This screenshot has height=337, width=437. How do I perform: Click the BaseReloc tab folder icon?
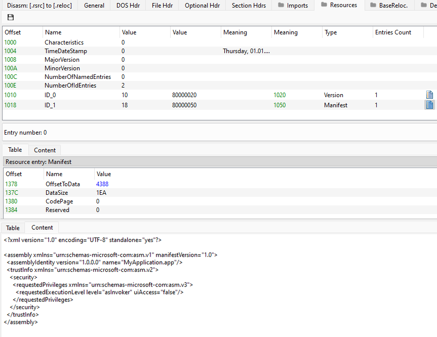pos(373,5)
